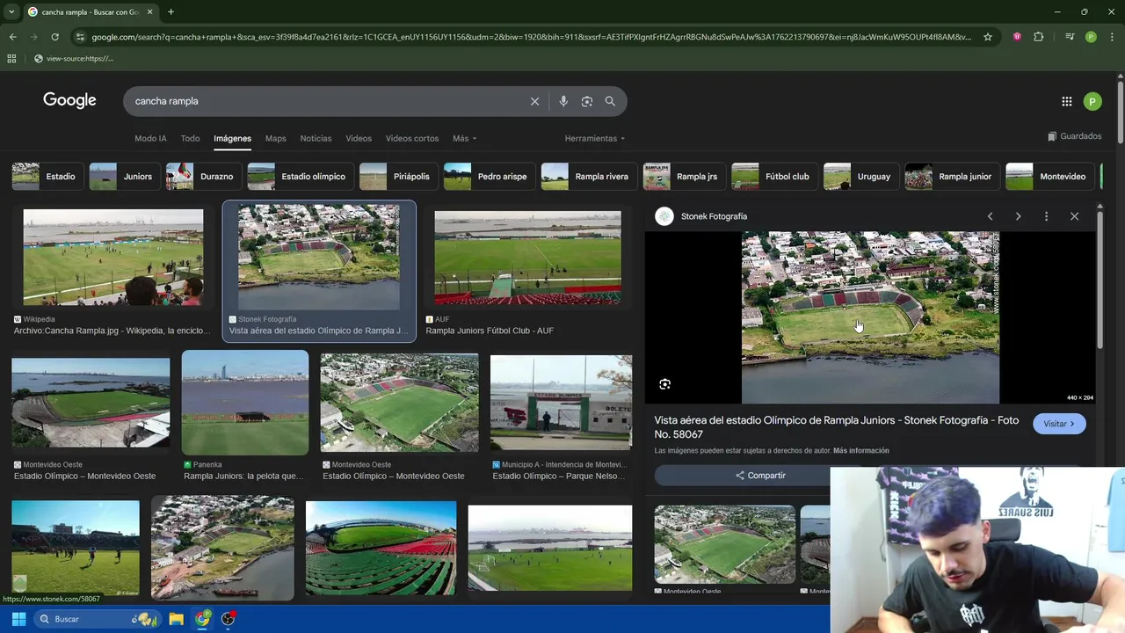Click the Windows taskbar Buscar box
This screenshot has width=1125, height=633.
[98, 619]
